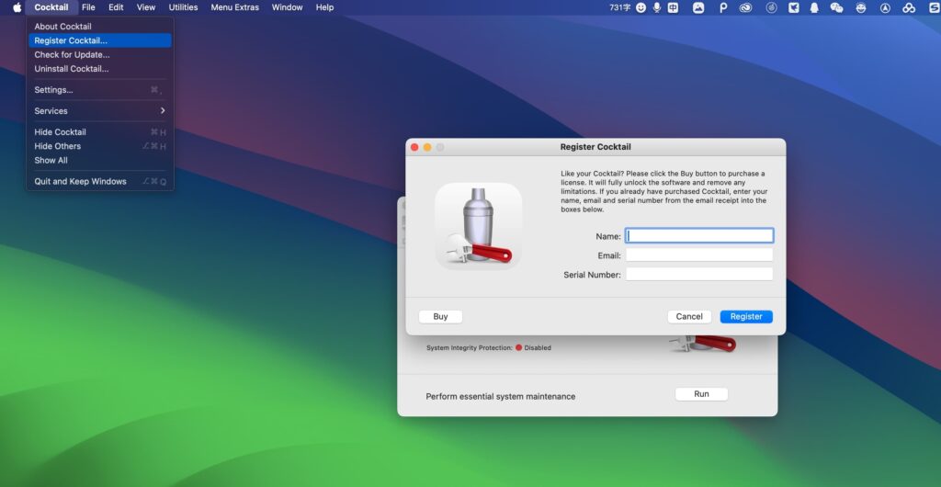Click Cancel in Register dialog
This screenshot has height=487, width=941.
(689, 317)
